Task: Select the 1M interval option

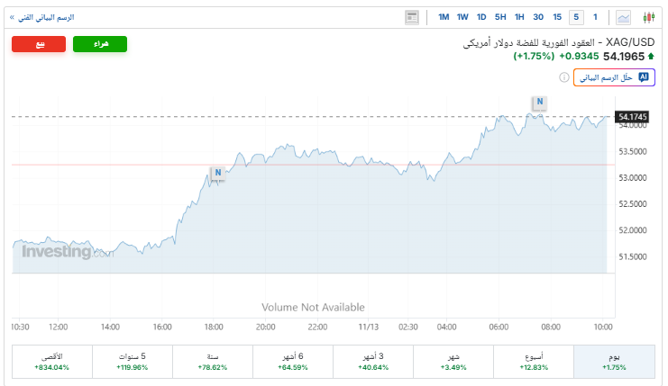Action: pos(444,17)
